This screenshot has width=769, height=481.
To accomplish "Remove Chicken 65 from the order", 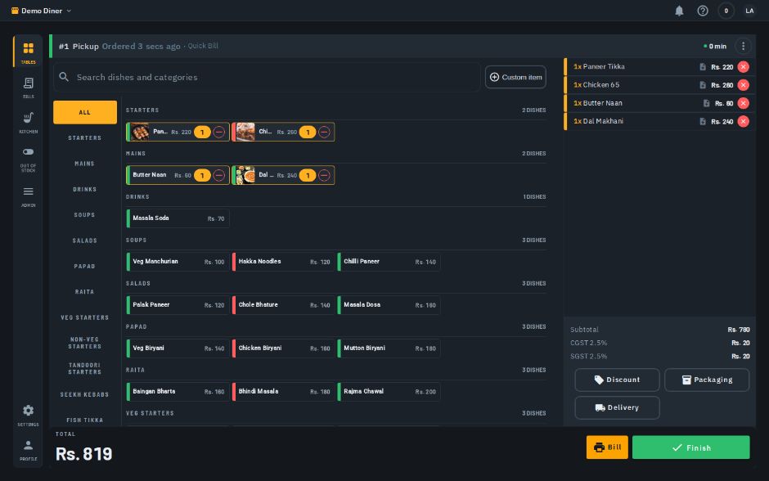I will [744, 85].
